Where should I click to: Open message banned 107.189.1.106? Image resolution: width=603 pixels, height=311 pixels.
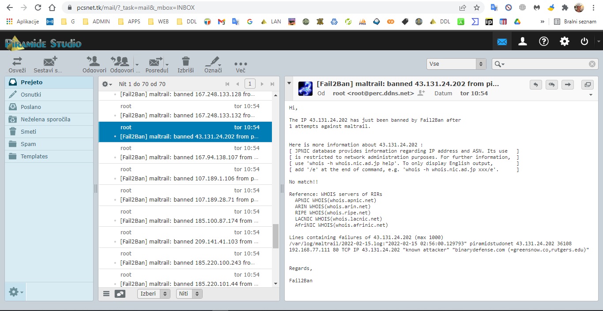tap(185, 174)
